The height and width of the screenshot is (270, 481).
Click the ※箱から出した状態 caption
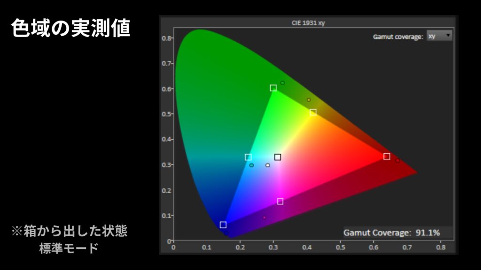click(70, 231)
